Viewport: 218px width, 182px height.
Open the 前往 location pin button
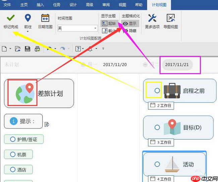[28, 18]
